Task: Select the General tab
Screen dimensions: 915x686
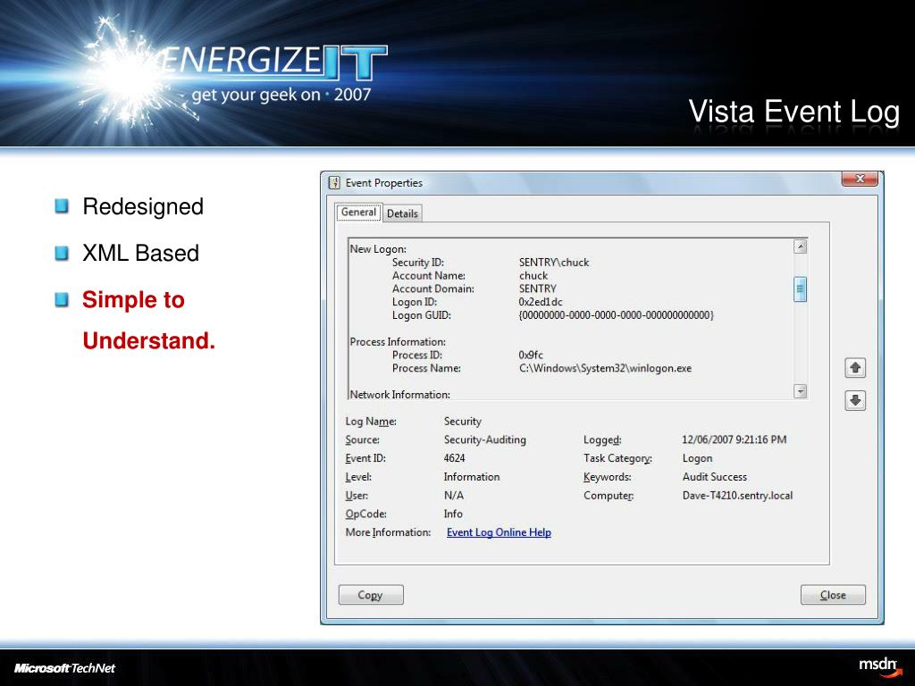Action: (x=359, y=213)
